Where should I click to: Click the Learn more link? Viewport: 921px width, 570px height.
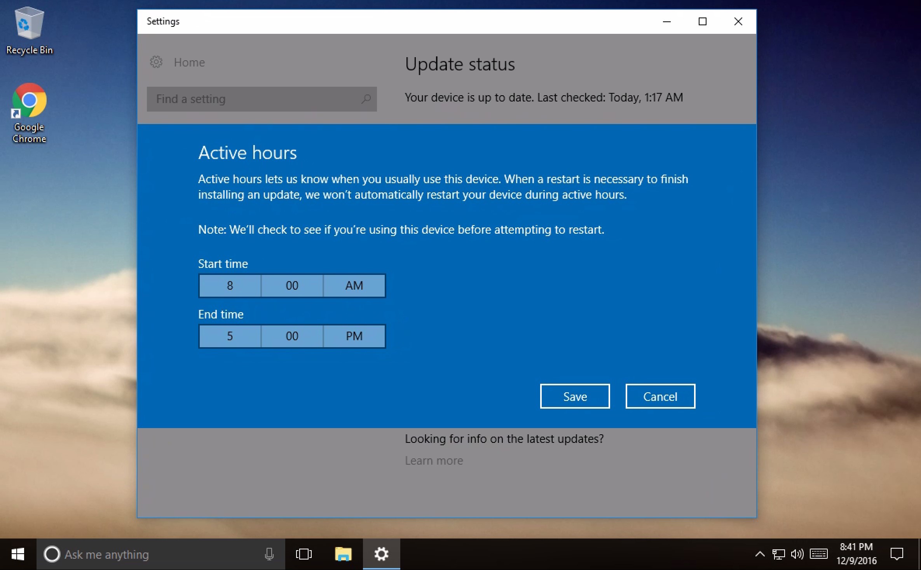coord(434,460)
